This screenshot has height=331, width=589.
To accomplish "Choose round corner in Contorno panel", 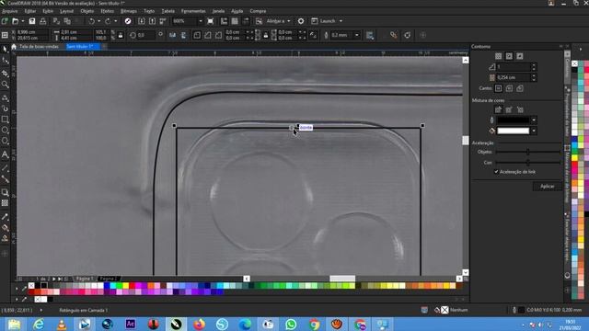I will click(509, 88).
